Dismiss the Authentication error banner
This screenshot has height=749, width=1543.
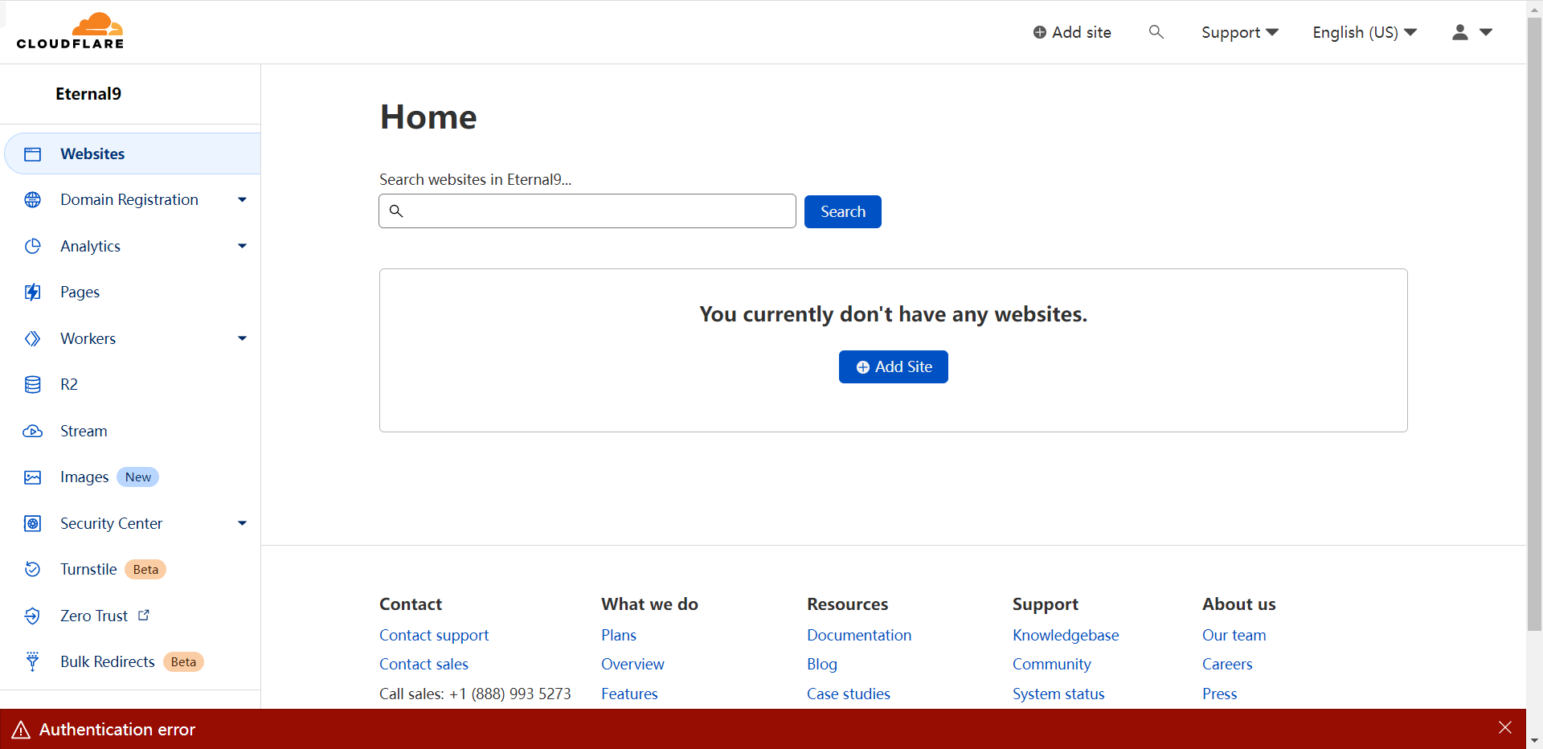click(1505, 728)
